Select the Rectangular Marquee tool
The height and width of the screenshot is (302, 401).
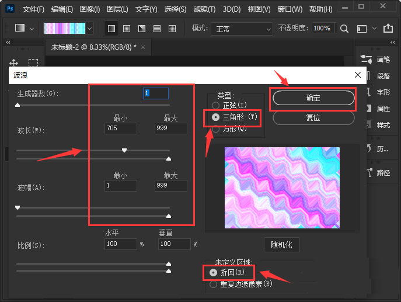pos(33,63)
